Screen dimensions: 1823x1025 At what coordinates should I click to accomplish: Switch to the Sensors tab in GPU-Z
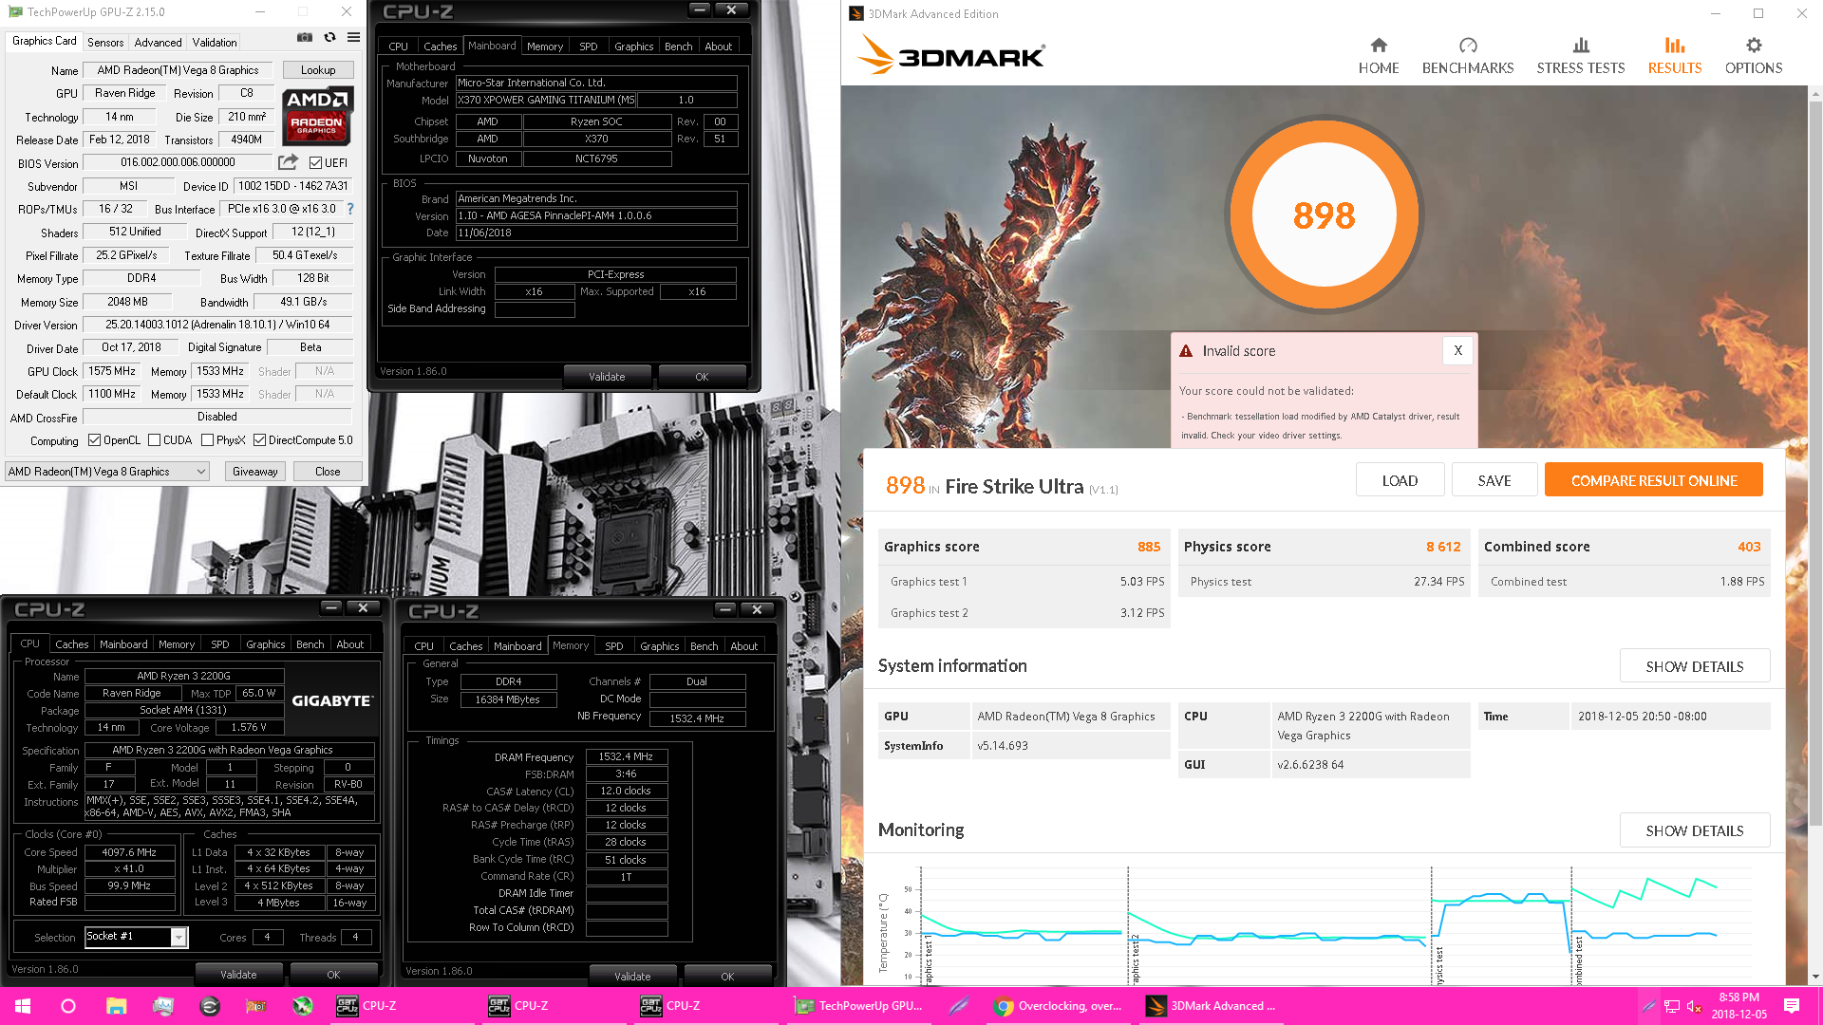point(105,43)
